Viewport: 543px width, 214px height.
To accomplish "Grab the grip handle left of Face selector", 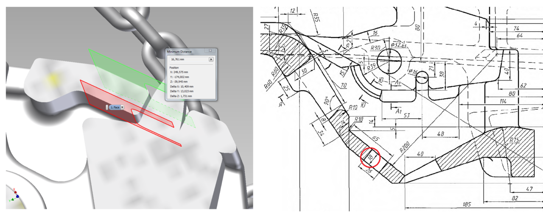I will coord(107,108).
